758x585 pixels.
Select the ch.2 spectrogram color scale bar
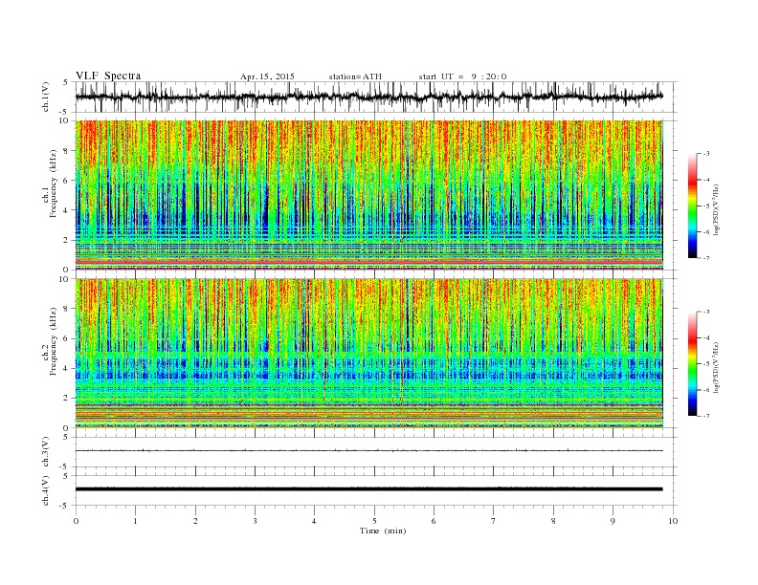692,363
